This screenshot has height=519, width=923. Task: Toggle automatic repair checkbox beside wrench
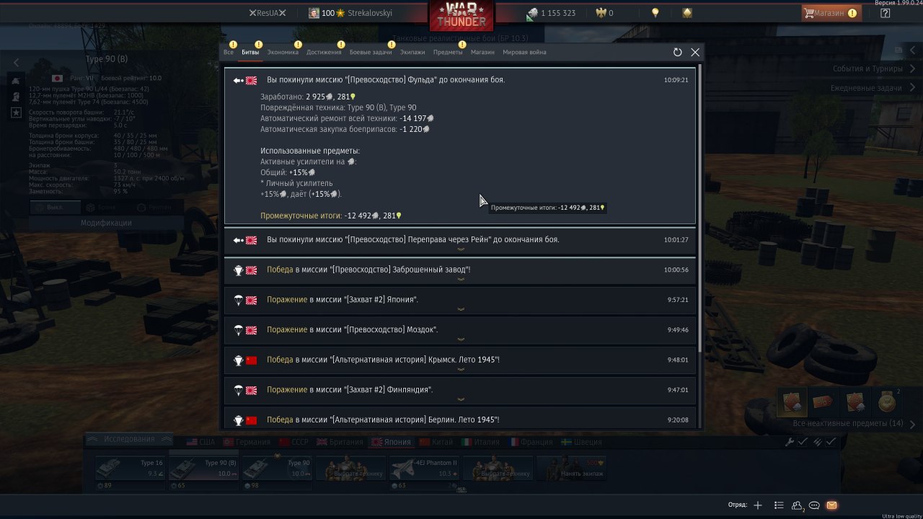[x=803, y=442]
